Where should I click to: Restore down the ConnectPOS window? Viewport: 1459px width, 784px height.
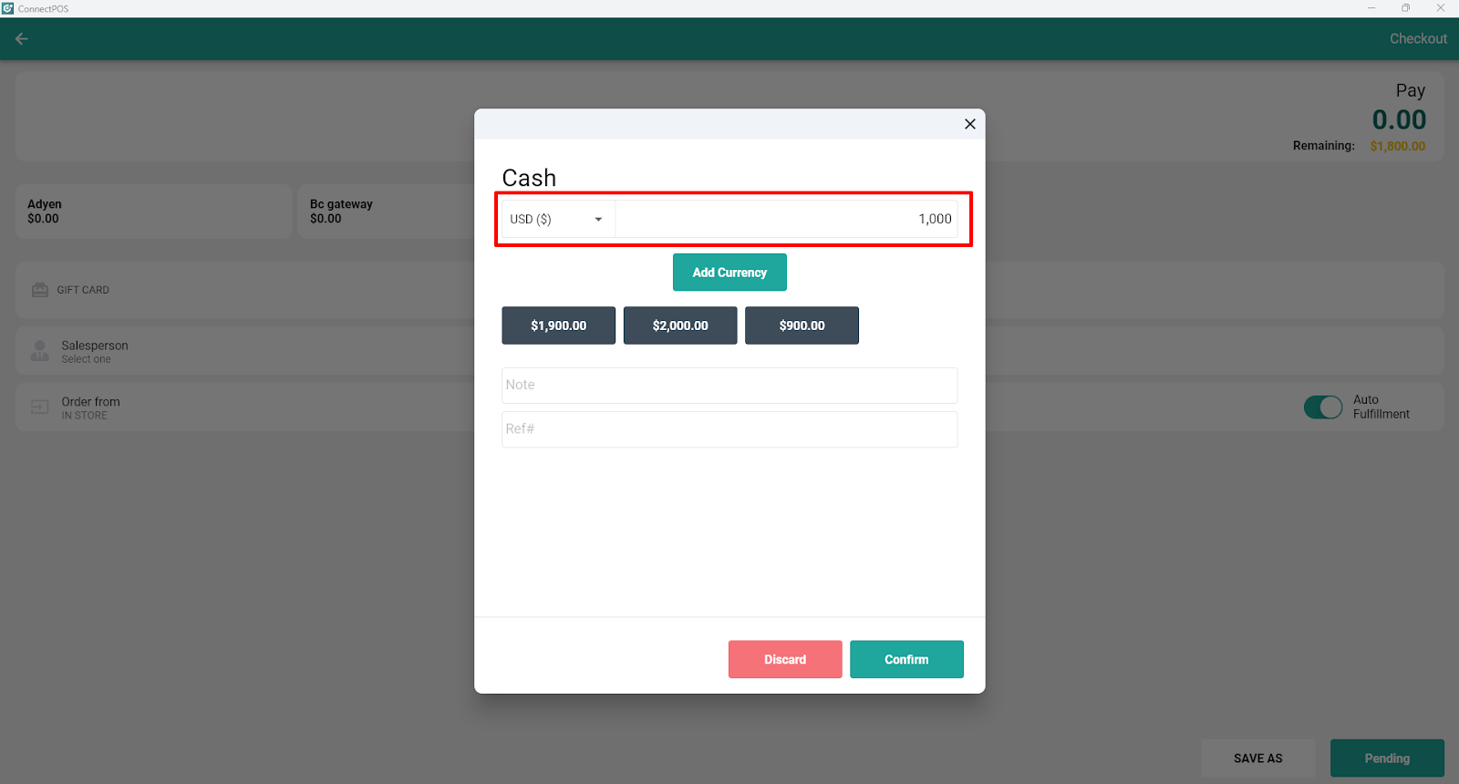1405,8
